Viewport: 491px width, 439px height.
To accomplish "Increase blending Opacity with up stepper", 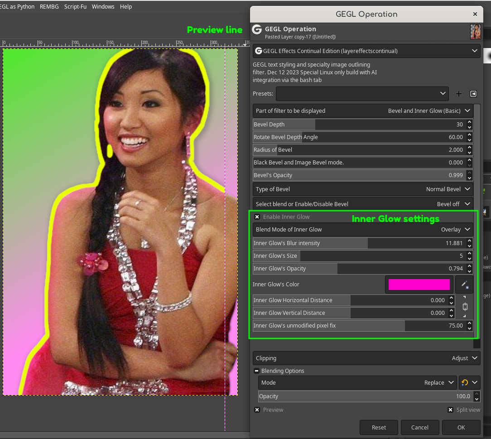I will coord(477,394).
